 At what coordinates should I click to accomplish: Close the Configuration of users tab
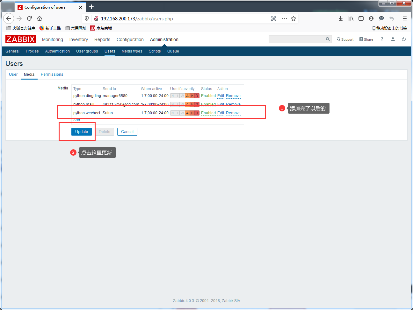pos(81,7)
